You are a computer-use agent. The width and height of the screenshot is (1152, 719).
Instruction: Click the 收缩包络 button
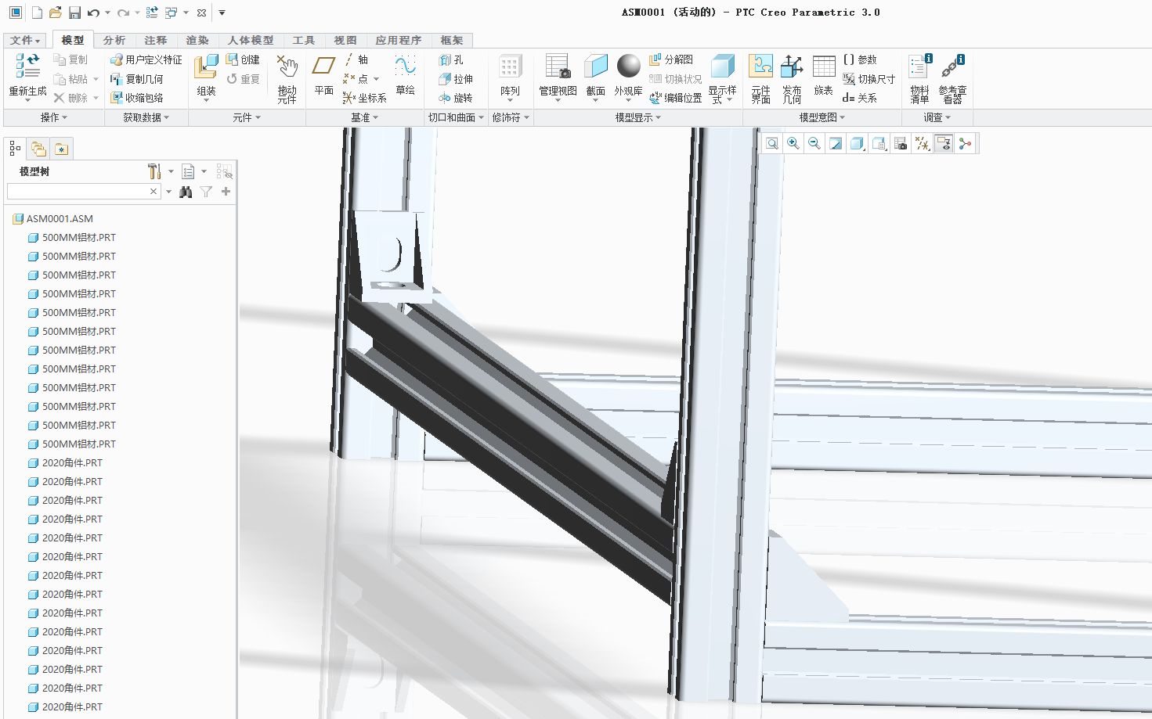pos(144,98)
